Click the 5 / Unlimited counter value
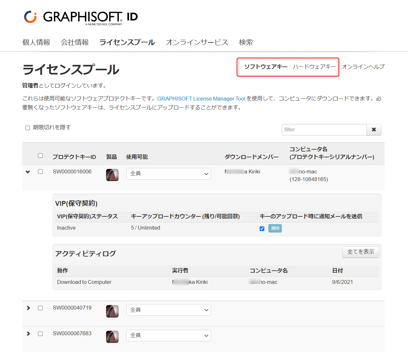 (x=146, y=228)
